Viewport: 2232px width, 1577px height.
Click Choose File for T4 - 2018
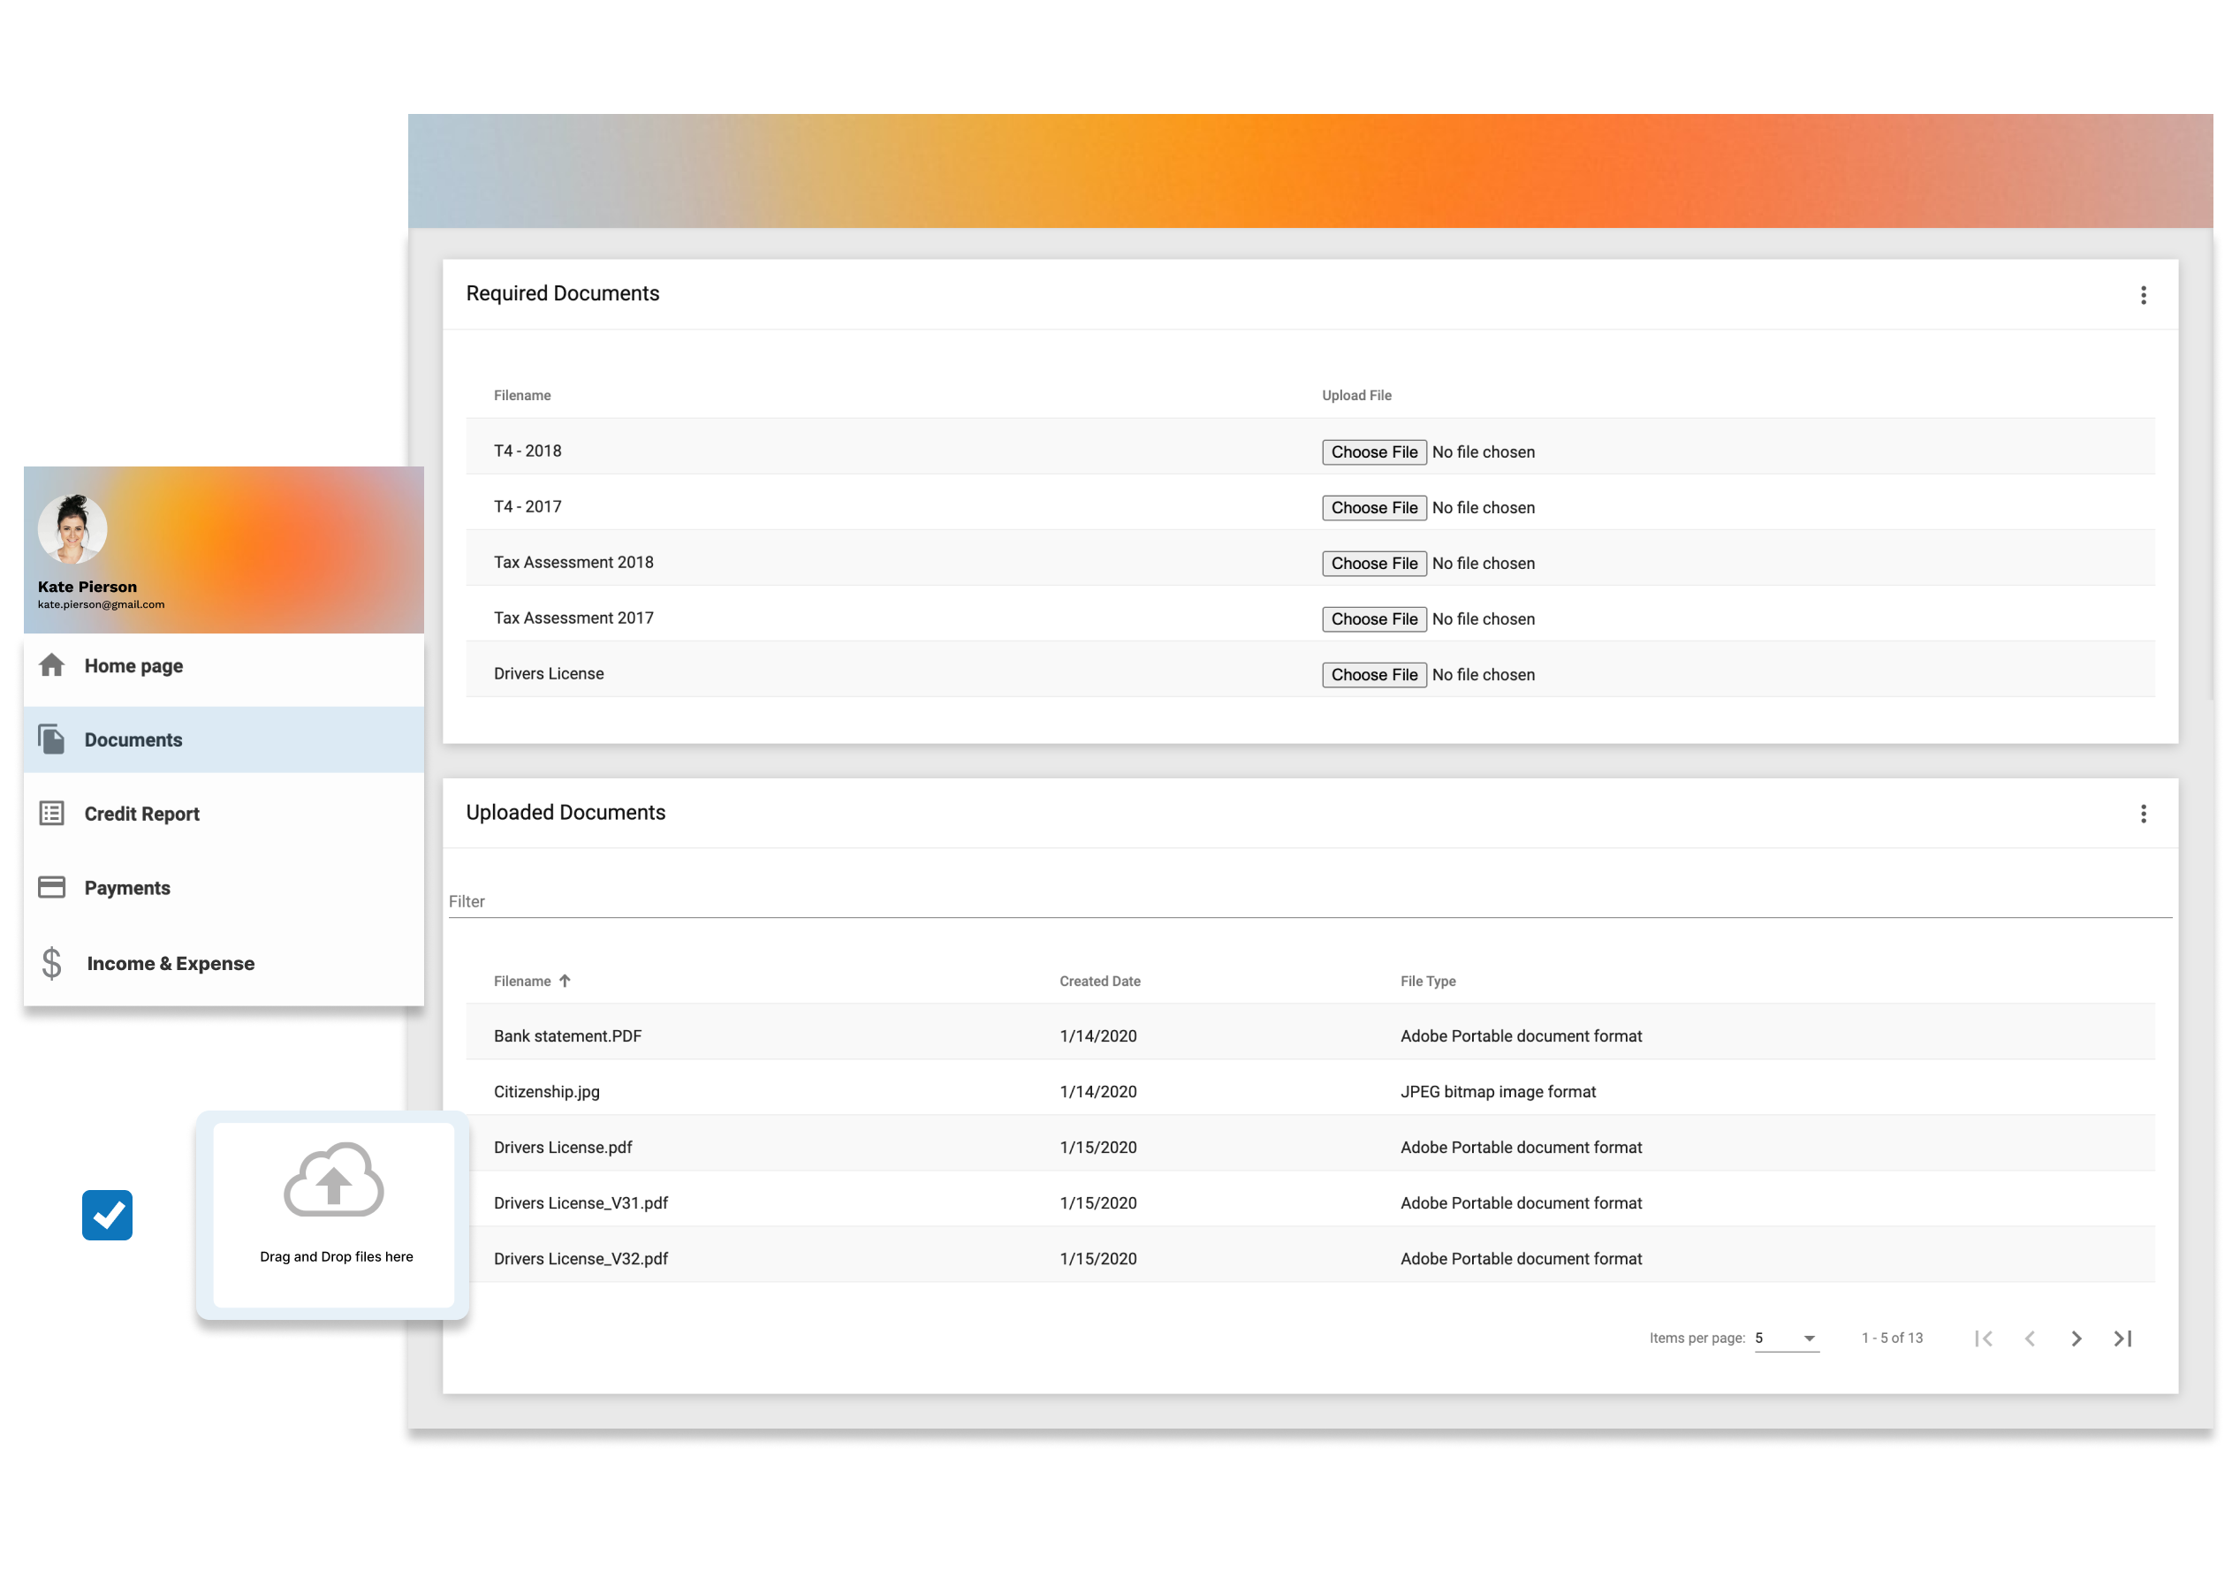point(1374,452)
